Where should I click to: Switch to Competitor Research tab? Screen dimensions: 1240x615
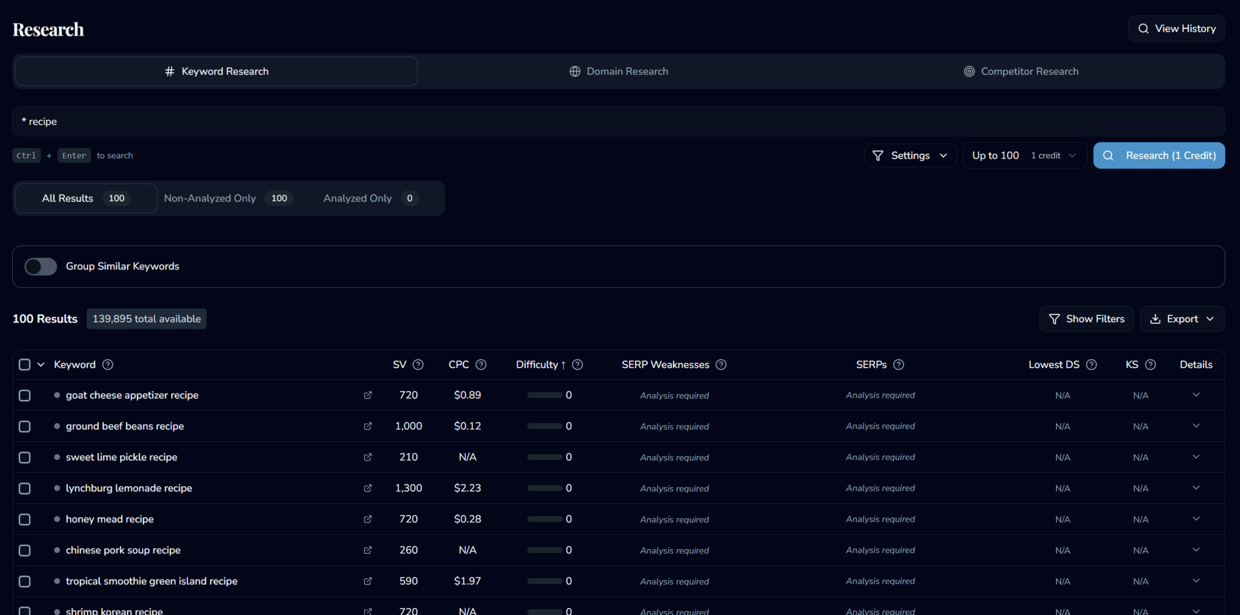[x=1021, y=72]
